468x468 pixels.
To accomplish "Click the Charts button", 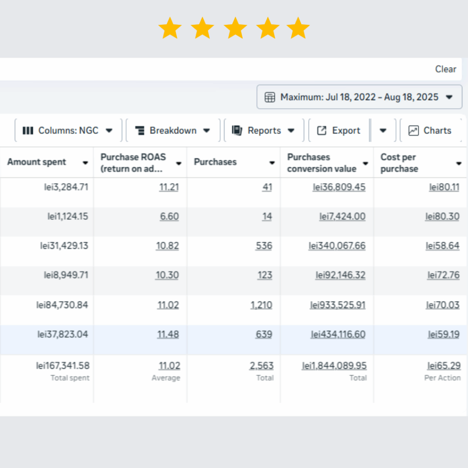I will [432, 131].
